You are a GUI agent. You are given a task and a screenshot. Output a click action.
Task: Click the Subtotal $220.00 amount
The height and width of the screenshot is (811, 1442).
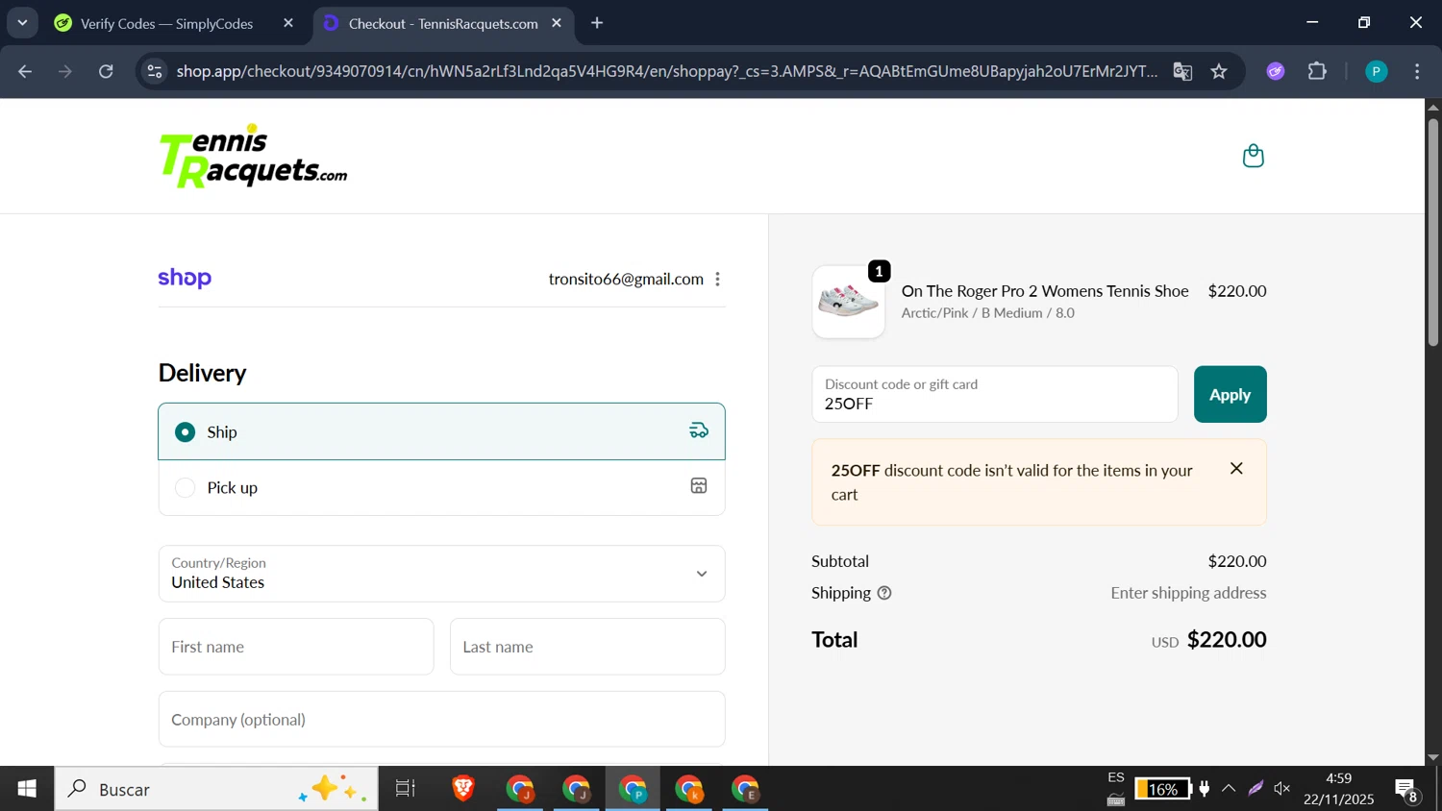tap(1237, 561)
